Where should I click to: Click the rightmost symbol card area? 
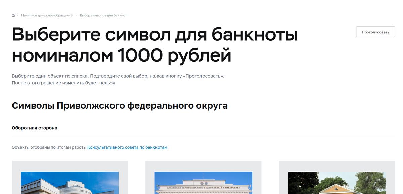click(337, 177)
